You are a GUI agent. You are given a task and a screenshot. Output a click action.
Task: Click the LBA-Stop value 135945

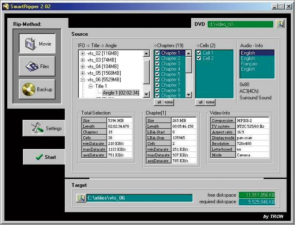point(184,138)
